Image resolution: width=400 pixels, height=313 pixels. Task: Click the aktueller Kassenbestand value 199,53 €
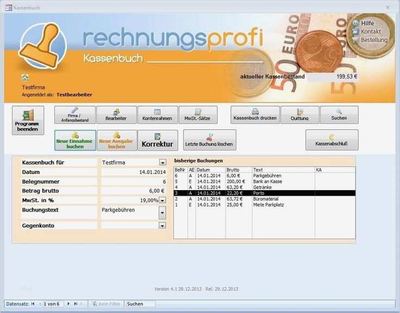pyautogui.click(x=333, y=77)
